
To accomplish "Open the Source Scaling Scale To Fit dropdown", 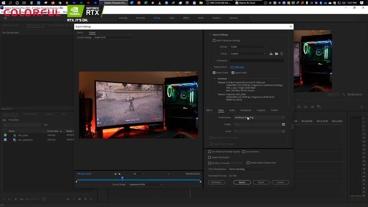I will click(x=114, y=37).
